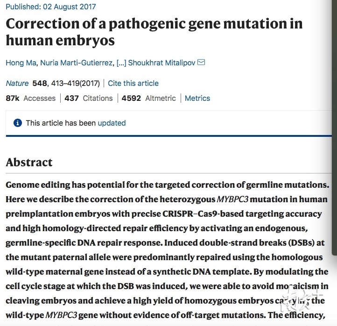337x326 pixels.
Task: Click the Published: 02 August 2017 date
Action: 51,7
